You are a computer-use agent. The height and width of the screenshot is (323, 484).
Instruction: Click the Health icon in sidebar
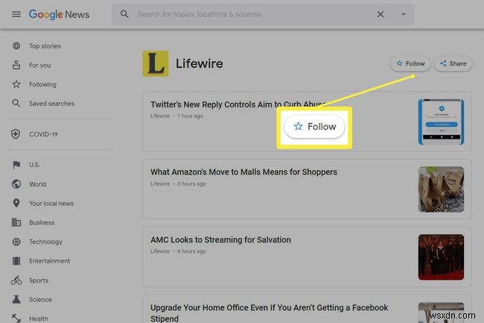coord(16,318)
